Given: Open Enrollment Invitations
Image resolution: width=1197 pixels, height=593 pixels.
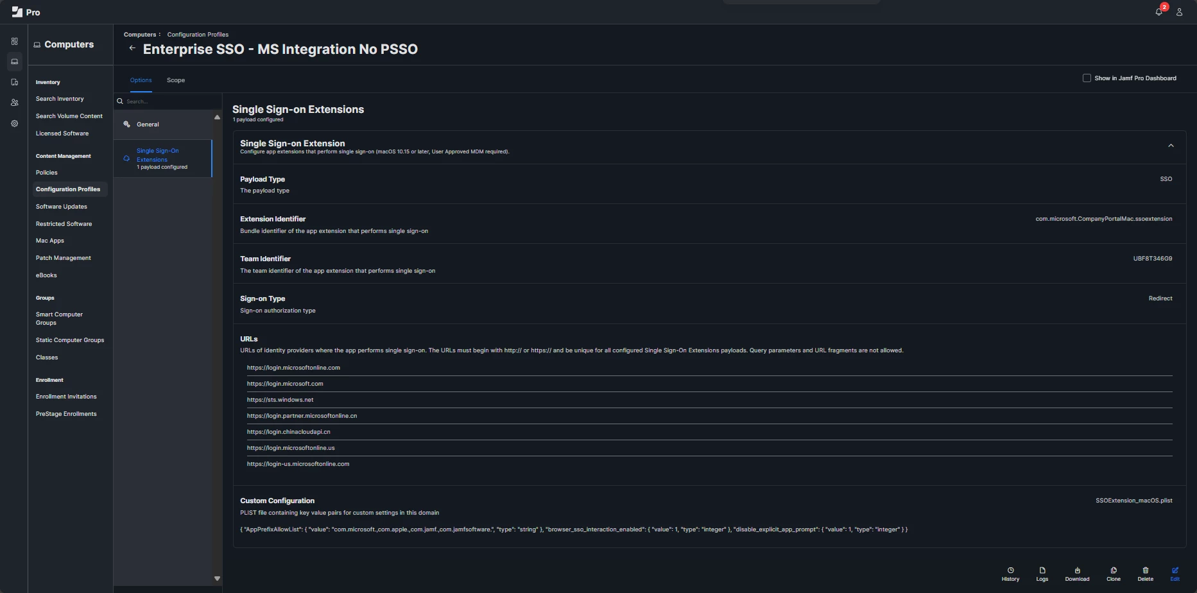Looking at the screenshot, I should pos(66,397).
